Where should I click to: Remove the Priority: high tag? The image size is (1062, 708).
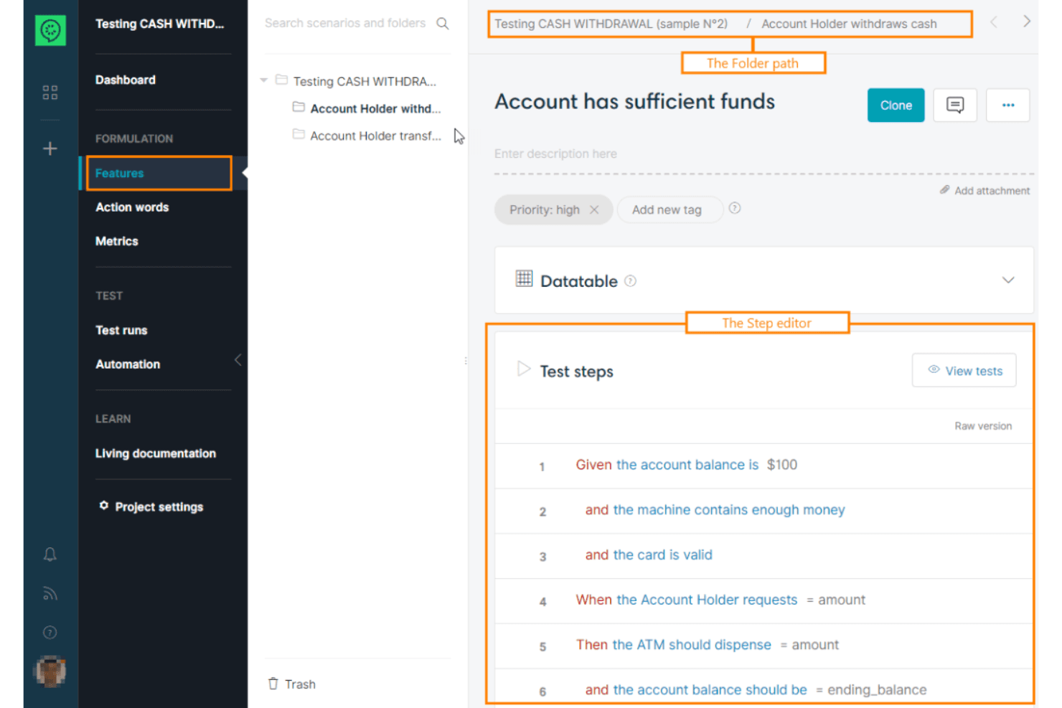594,209
